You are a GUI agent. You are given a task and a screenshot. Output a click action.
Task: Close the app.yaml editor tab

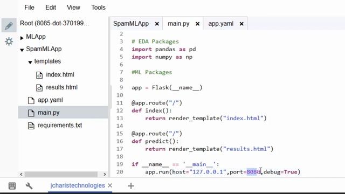click(241, 24)
